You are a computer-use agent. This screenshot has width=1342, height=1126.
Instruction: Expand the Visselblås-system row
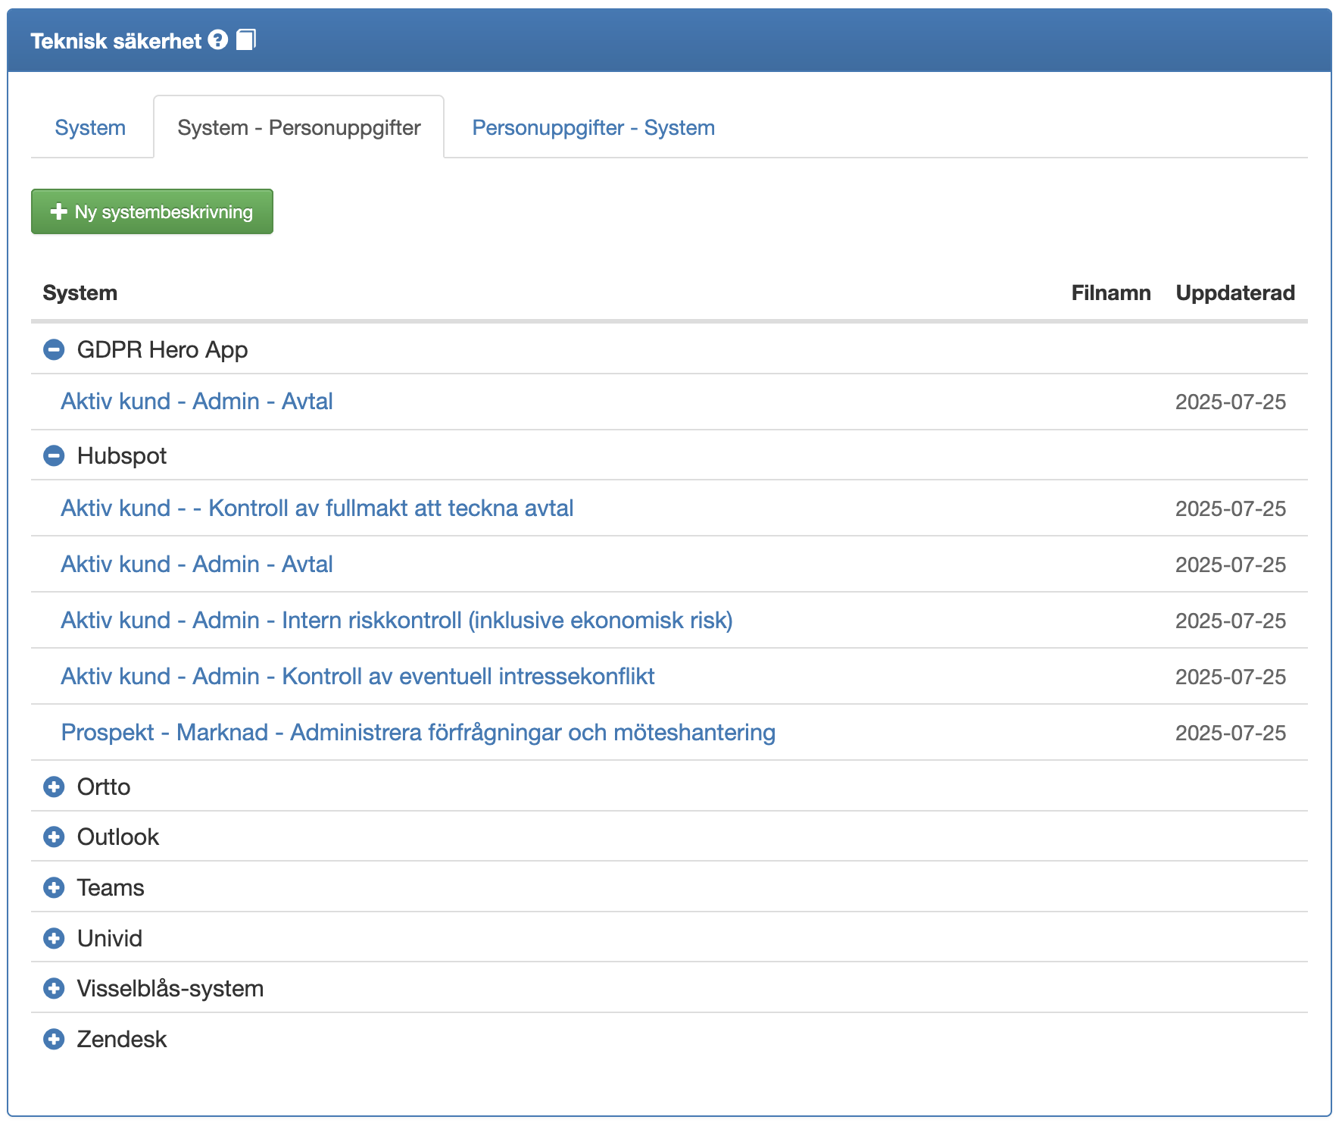coord(54,989)
